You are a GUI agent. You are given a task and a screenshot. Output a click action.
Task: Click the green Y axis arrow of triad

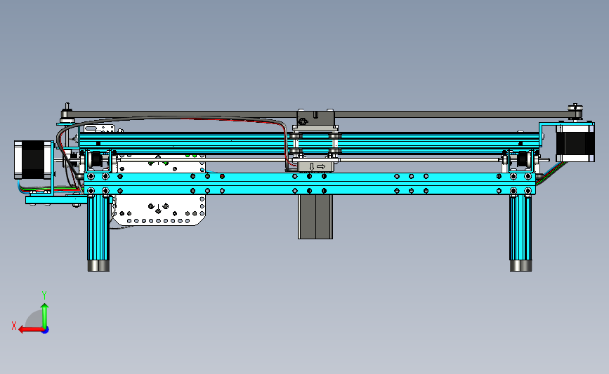45,316
